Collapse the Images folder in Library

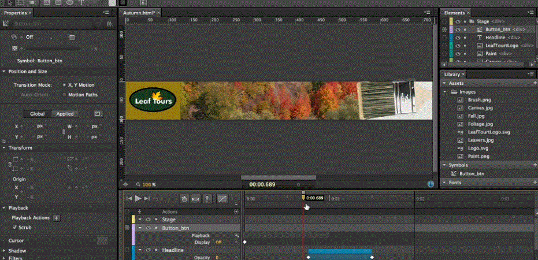tap(445, 92)
